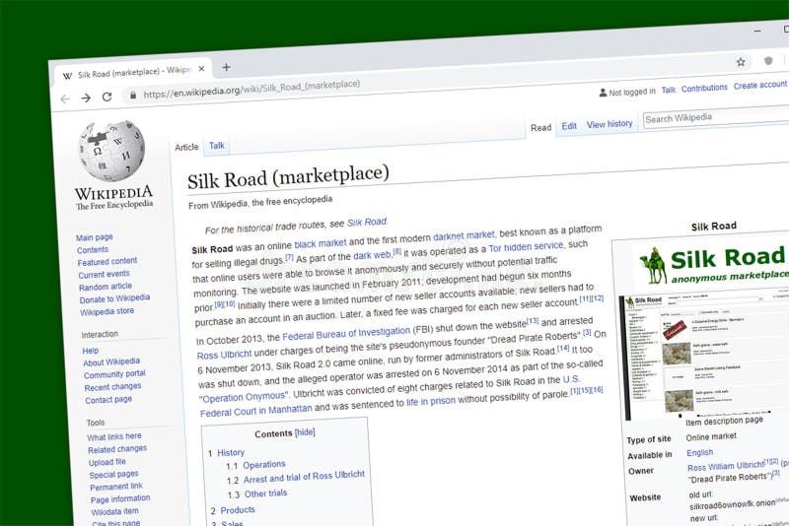Jump to 2 Products section

pyautogui.click(x=238, y=510)
